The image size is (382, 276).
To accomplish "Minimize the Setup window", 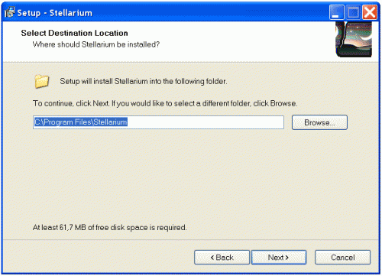I will click(336, 12).
